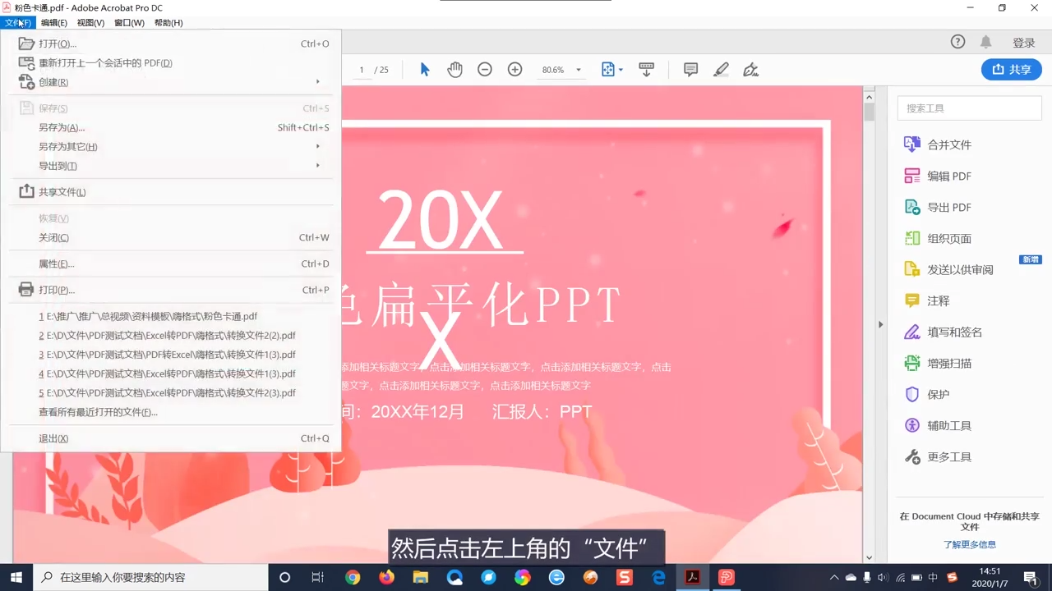Image resolution: width=1052 pixels, height=591 pixels.
Task: Select the arrow selection tool in toolbar
Action: tap(425, 70)
